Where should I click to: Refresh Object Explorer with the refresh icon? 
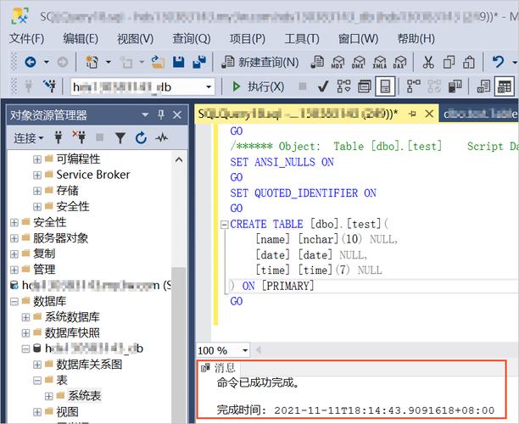tap(140, 137)
